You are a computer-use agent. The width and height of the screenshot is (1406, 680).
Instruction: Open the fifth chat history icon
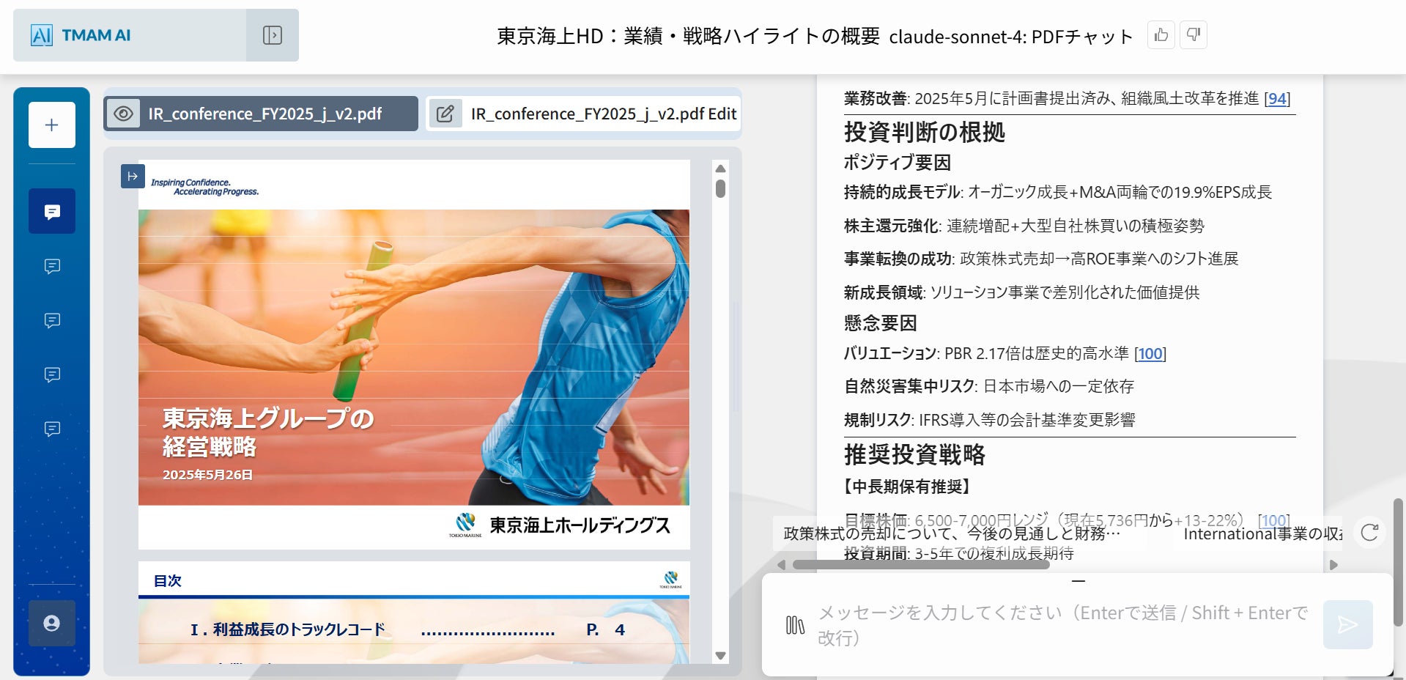coord(51,429)
